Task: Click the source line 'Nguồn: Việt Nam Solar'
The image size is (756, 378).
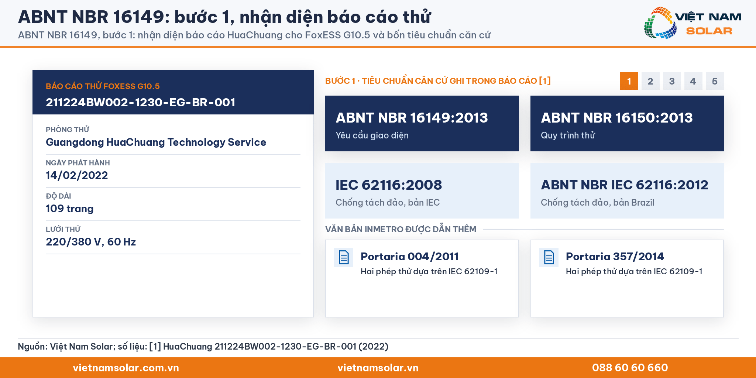Action: point(203,347)
